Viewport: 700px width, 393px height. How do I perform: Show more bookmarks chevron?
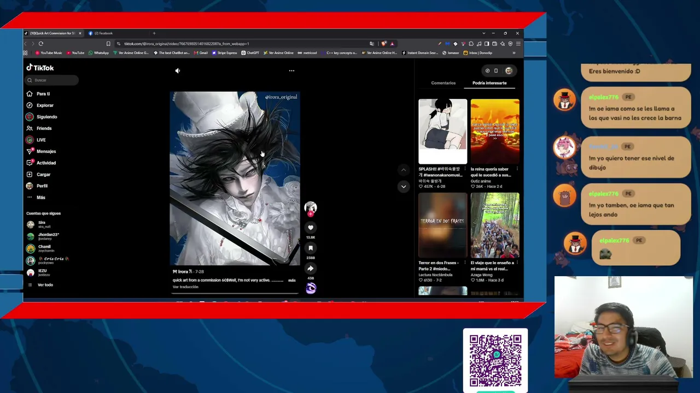click(514, 53)
